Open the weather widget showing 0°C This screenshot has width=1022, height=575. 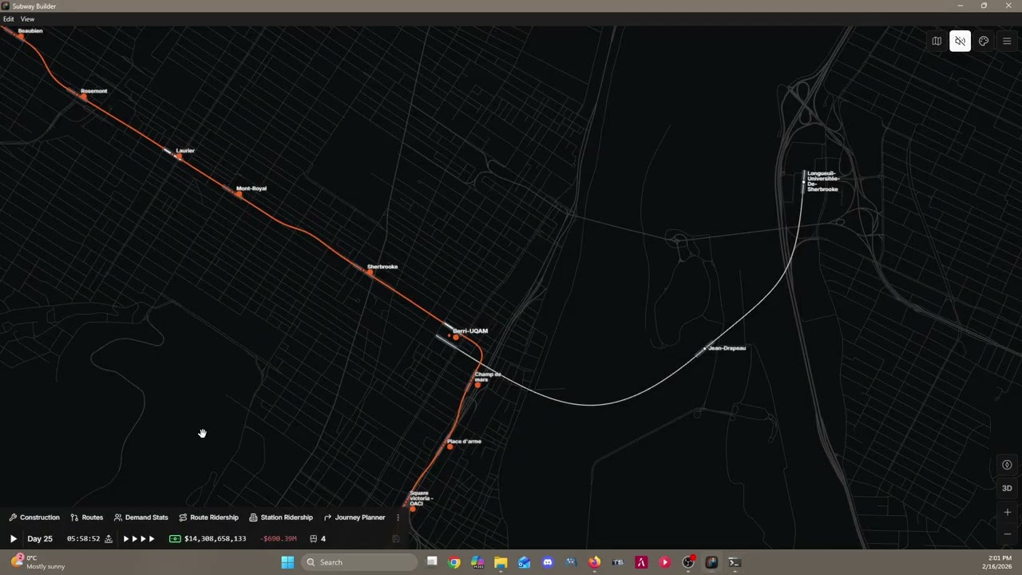click(38, 562)
